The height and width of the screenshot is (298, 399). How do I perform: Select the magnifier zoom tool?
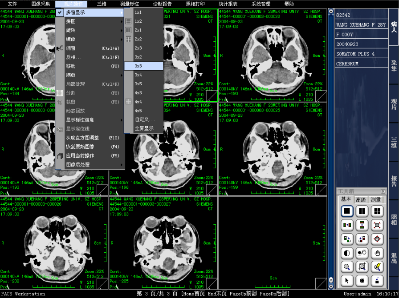point(348,266)
